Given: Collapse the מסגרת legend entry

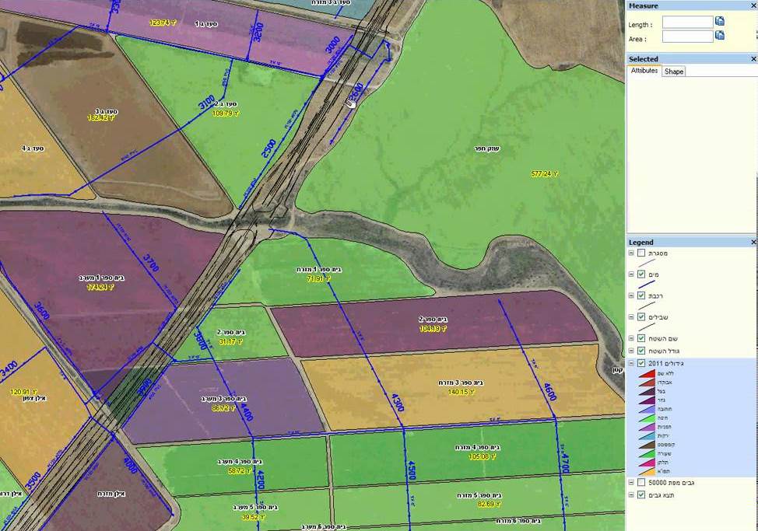Looking at the screenshot, I should 631,253.
